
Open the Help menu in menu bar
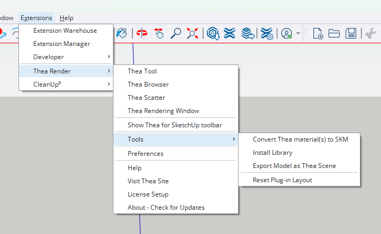coord(66,18)
